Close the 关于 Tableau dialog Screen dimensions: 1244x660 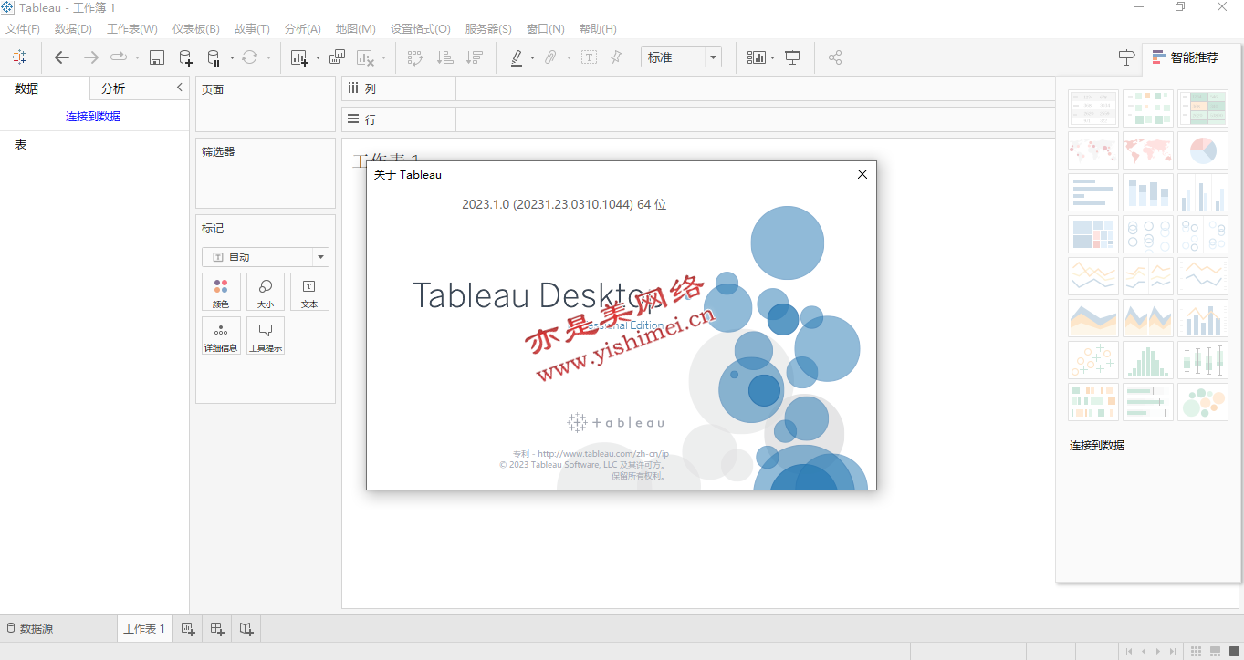(862, 174)
